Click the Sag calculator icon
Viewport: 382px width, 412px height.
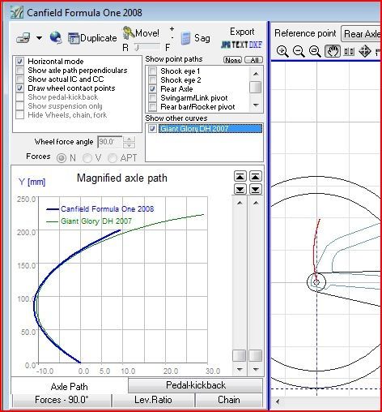185,38
